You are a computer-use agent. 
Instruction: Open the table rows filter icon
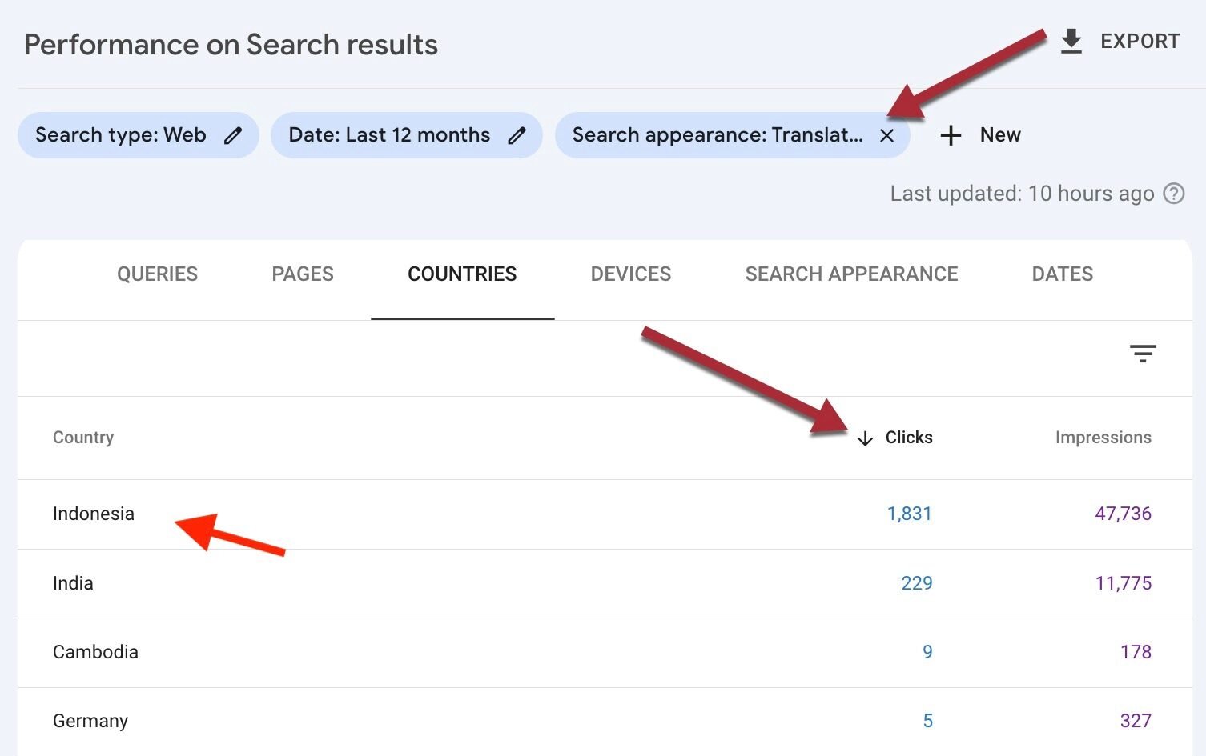coord(1142,354)
